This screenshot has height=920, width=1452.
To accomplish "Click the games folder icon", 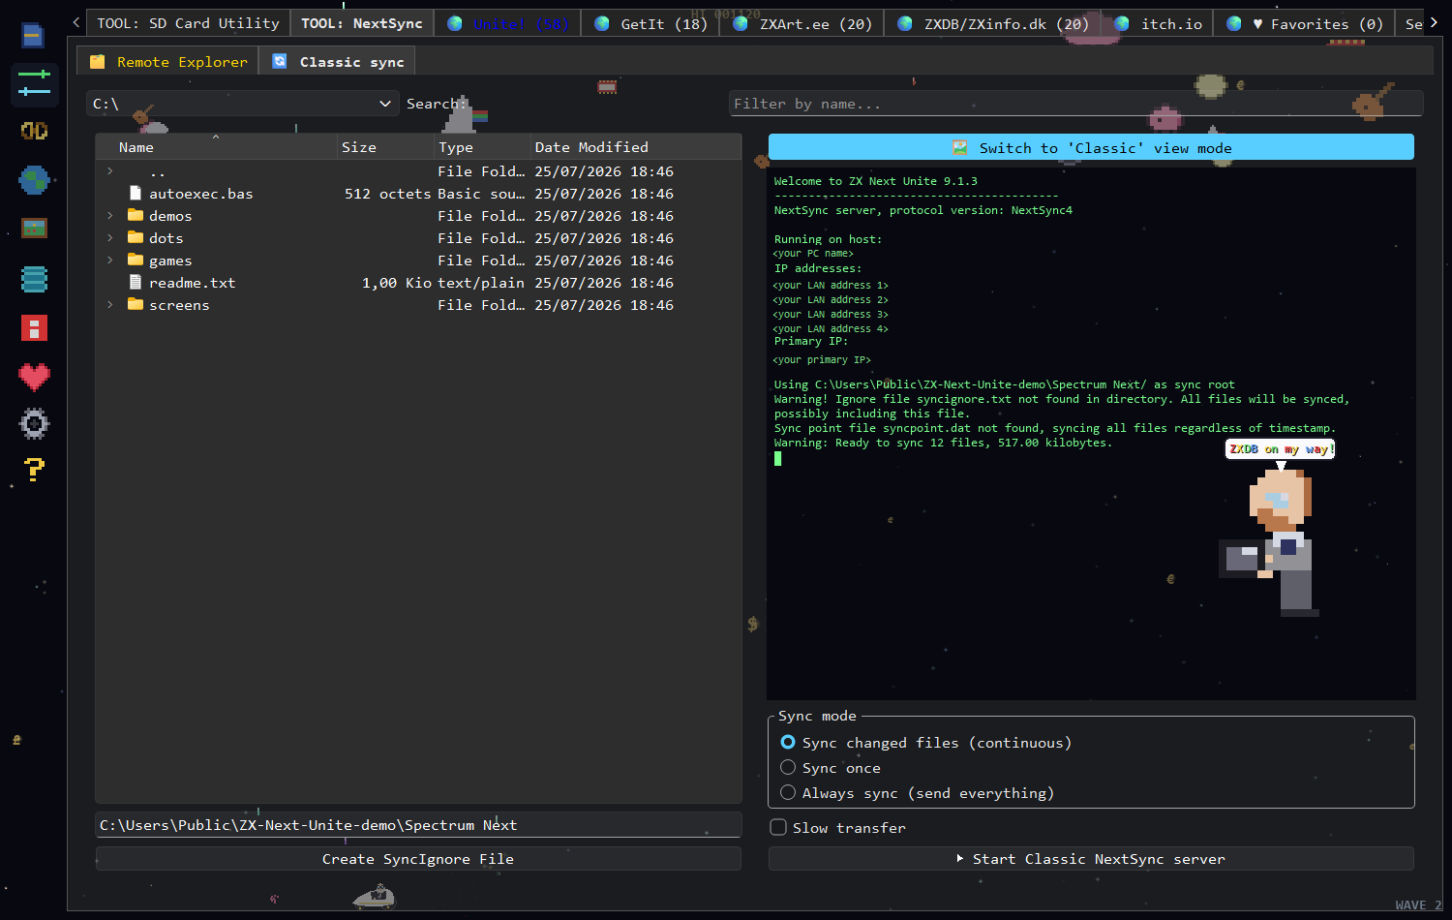I will [136, 260].
